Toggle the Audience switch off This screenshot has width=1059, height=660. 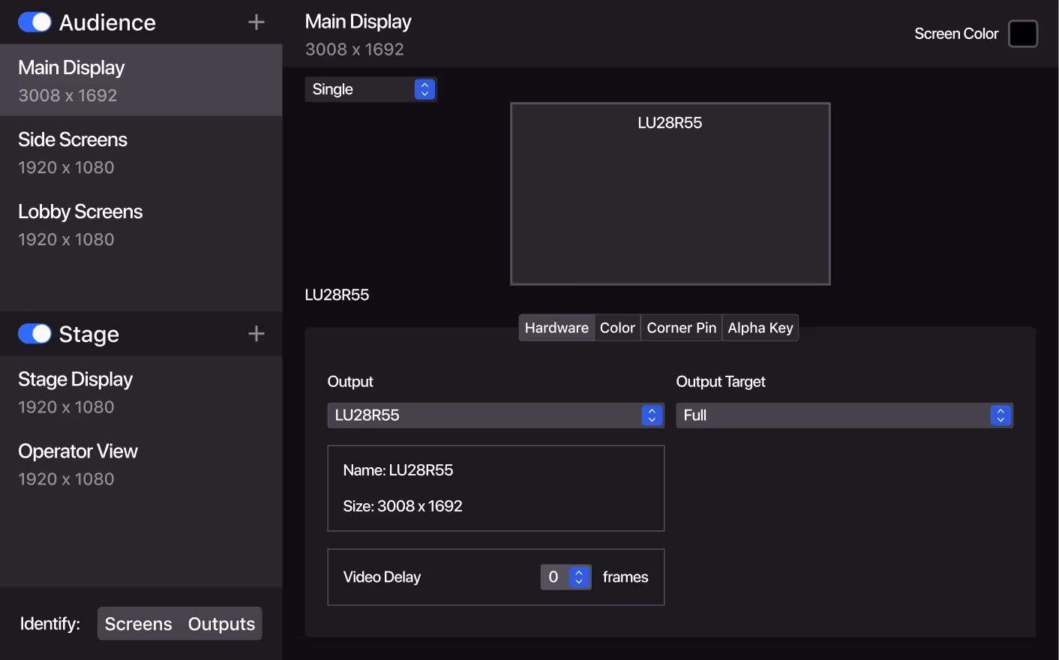[34, 22]
